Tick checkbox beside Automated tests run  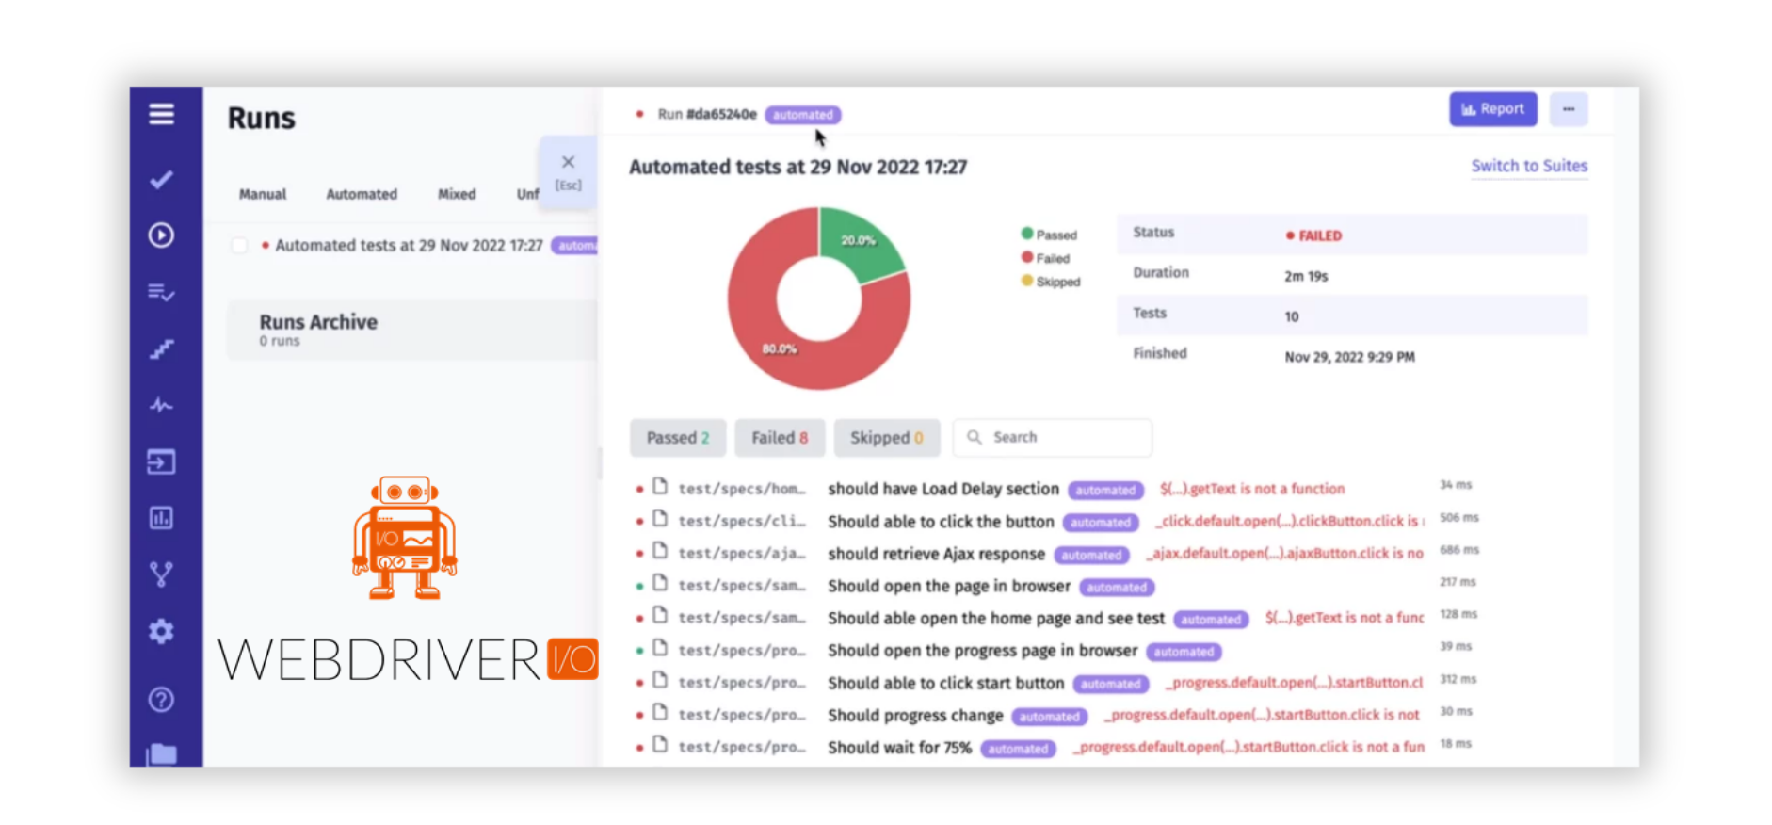pyautogui.click(x=240, y=246)
